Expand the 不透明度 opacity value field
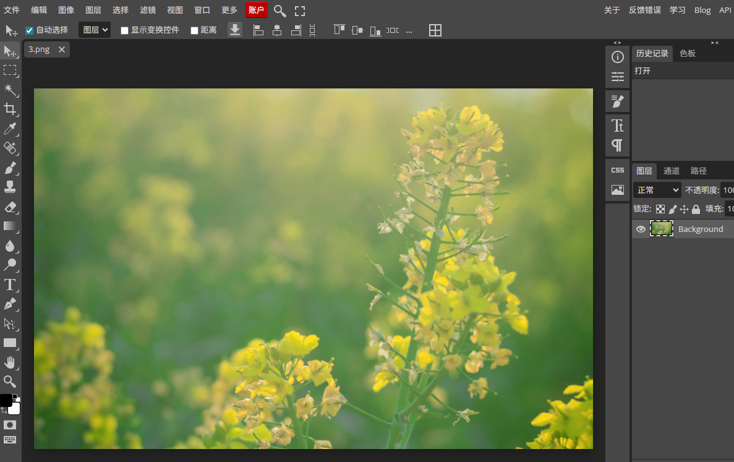This screenshot has width=734, height=462. click(728, 190)
